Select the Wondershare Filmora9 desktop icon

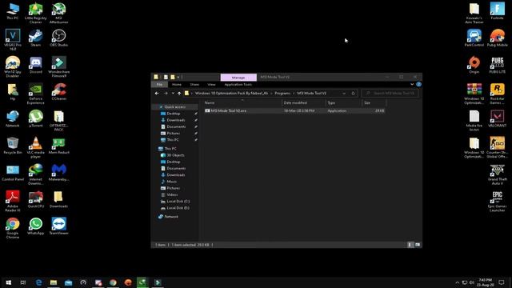pyautogui.click(x=58, y=66)
